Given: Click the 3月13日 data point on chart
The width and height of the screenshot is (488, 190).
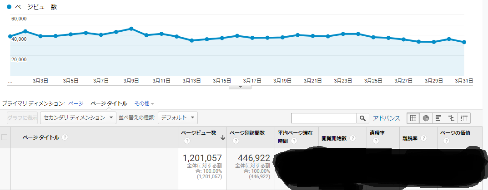Looking at the screenshot, I should (x=192, y=40).
